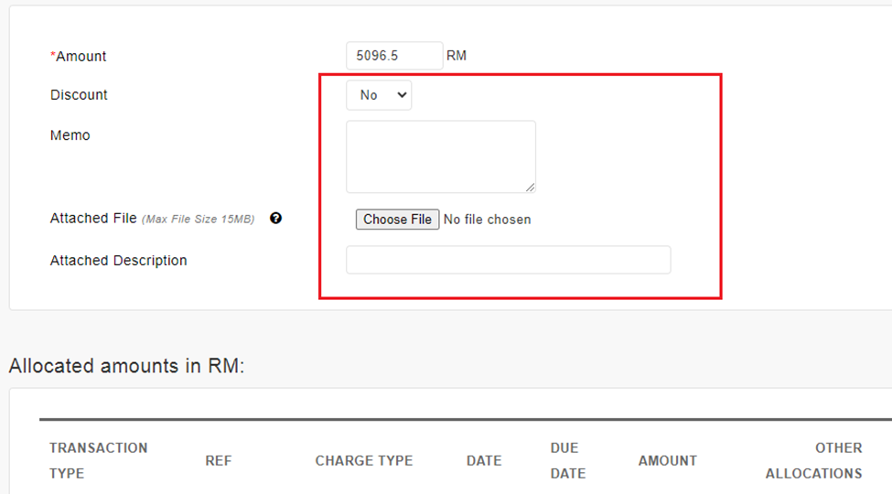Click the Amount field containing 5096.5
892x494 pixels.
point(394,56)
